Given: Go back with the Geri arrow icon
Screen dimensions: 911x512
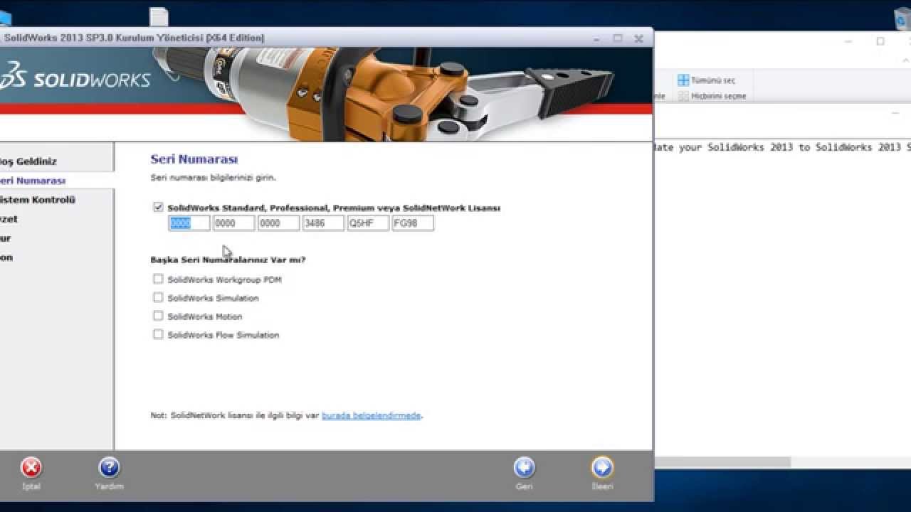Looking at the screenshot, I should [525, 467].
